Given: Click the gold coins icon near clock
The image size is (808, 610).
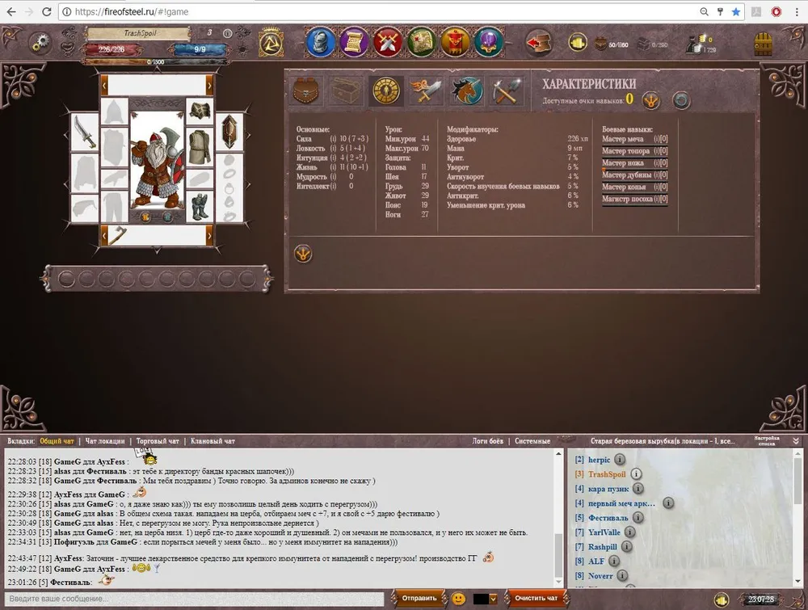Looking at the screenshot, I should pos(721,599).
